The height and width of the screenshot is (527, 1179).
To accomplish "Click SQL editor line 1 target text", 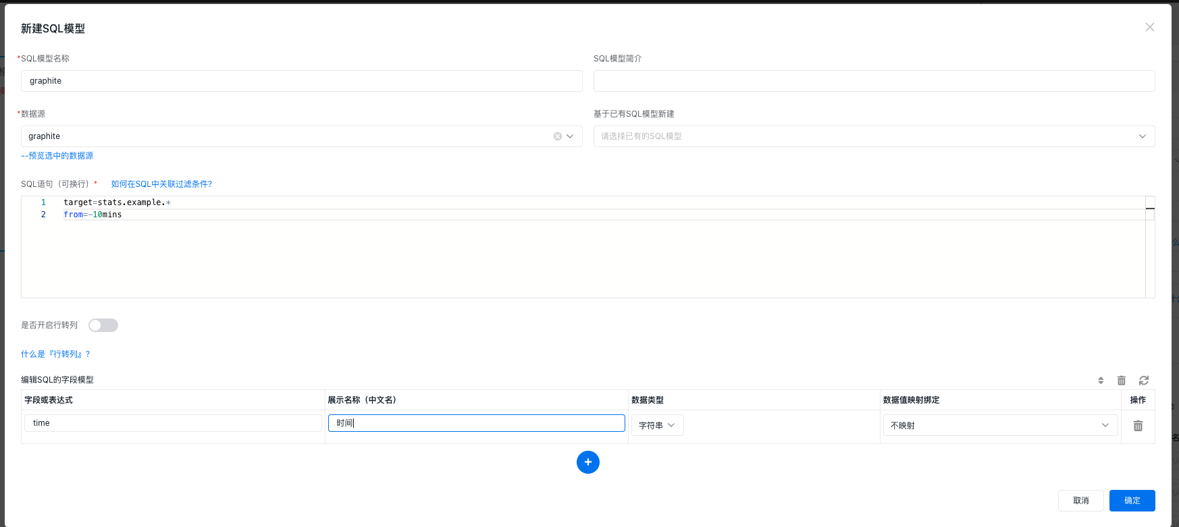I will point(117,202).
